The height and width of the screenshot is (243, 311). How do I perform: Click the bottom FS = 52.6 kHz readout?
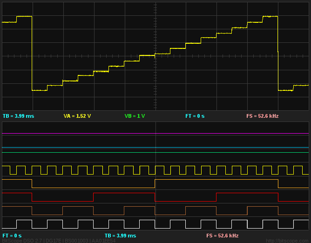pos(222,236)
